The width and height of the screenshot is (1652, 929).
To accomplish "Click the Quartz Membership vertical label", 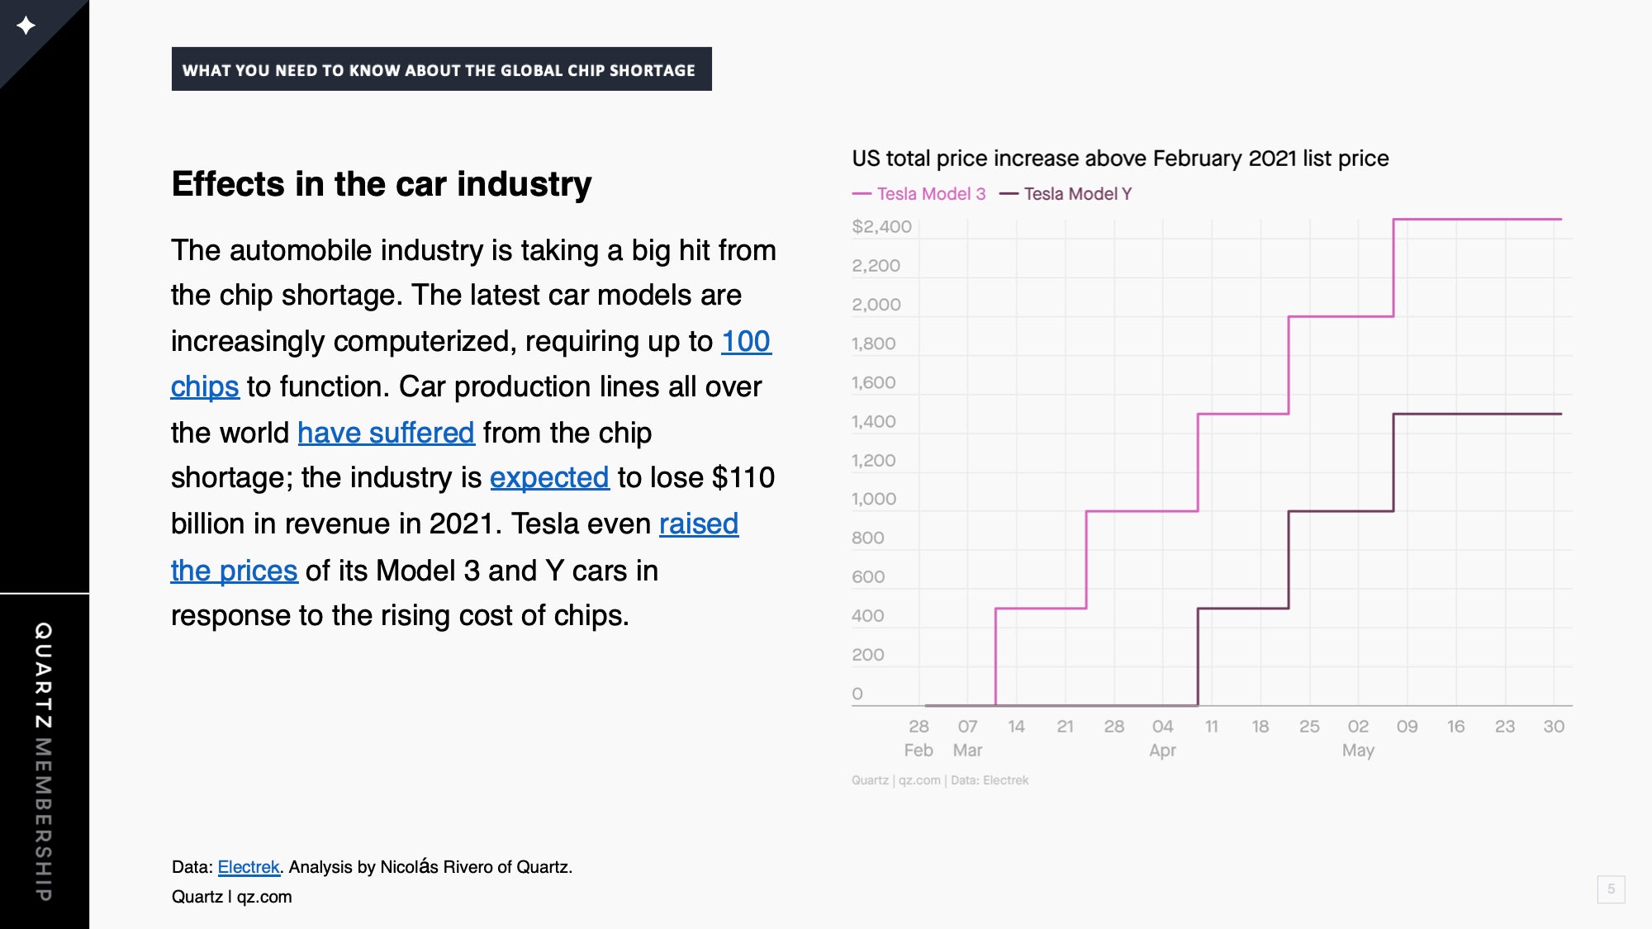I will point(44,761).
